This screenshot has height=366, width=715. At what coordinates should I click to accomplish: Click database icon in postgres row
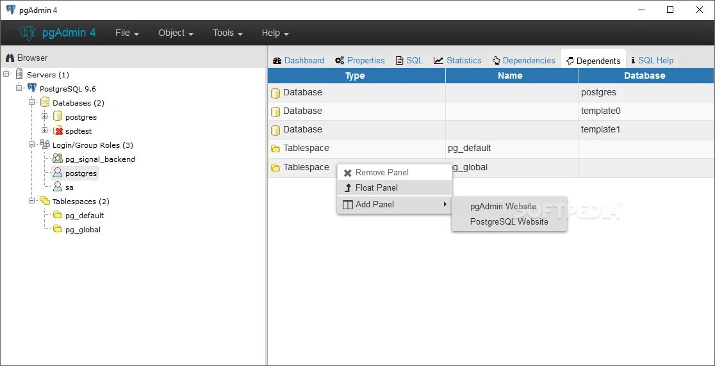point(275,93)
